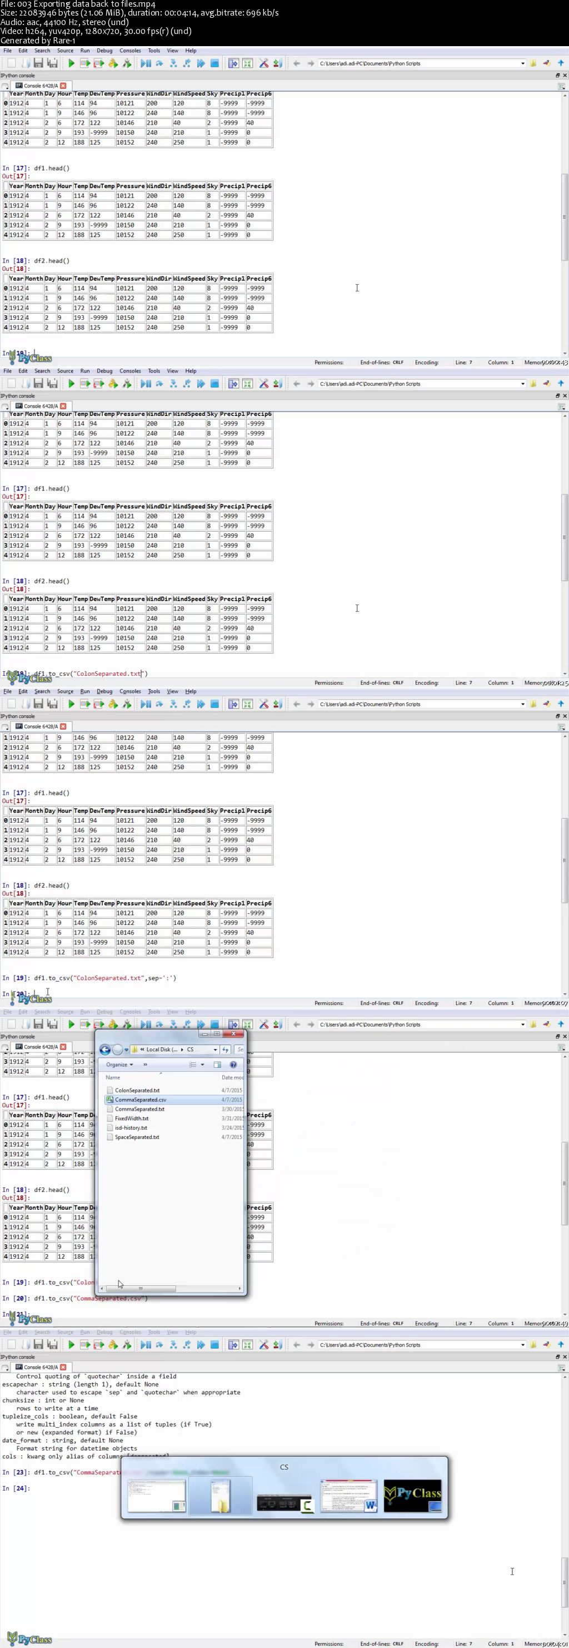Viewport: 569px width, 1648px height.
Task: Select CS folder thumbnail in task switcher
Action: 220,1496
